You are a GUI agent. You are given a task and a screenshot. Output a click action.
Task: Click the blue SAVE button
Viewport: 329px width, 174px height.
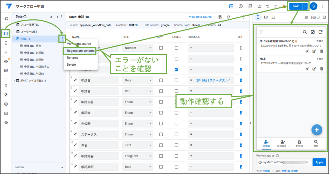pos(296,6)
